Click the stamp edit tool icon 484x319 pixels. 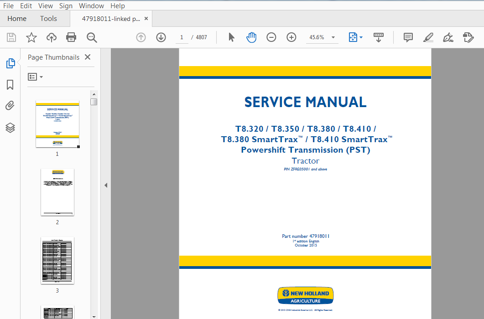(468, 37)
